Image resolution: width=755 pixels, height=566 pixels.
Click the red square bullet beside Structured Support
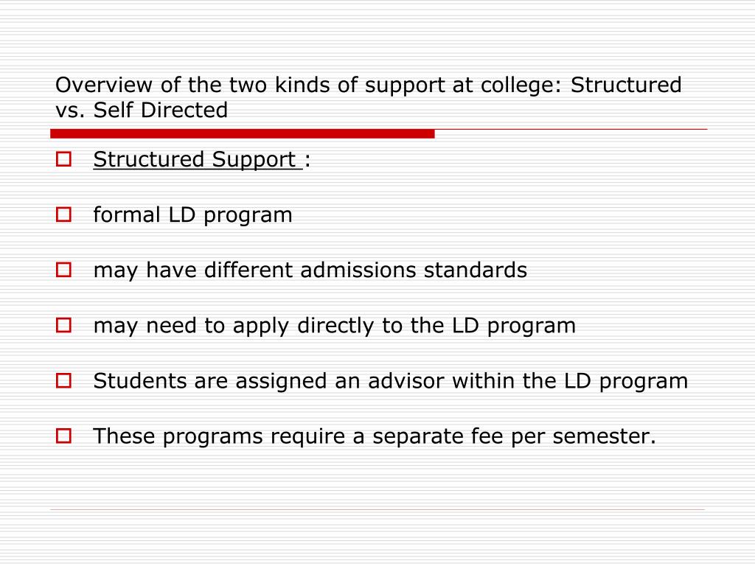point(63,159)
